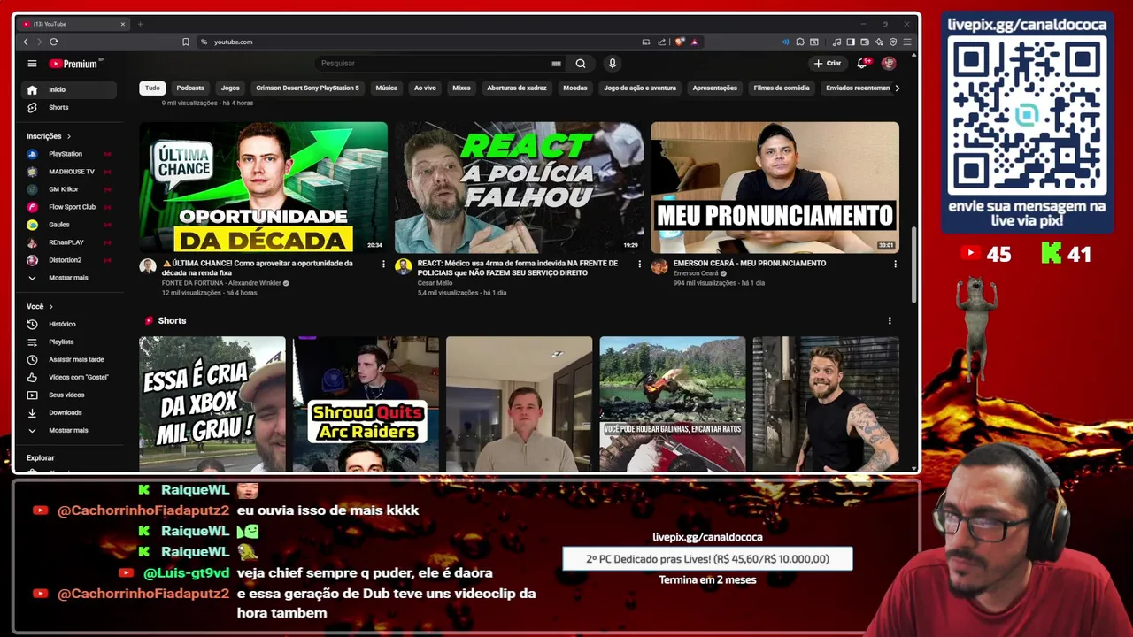The height and width of the screenshot is (637, 1133).
Task: Go to Início in the sidebar
Action: coord(69,89)
